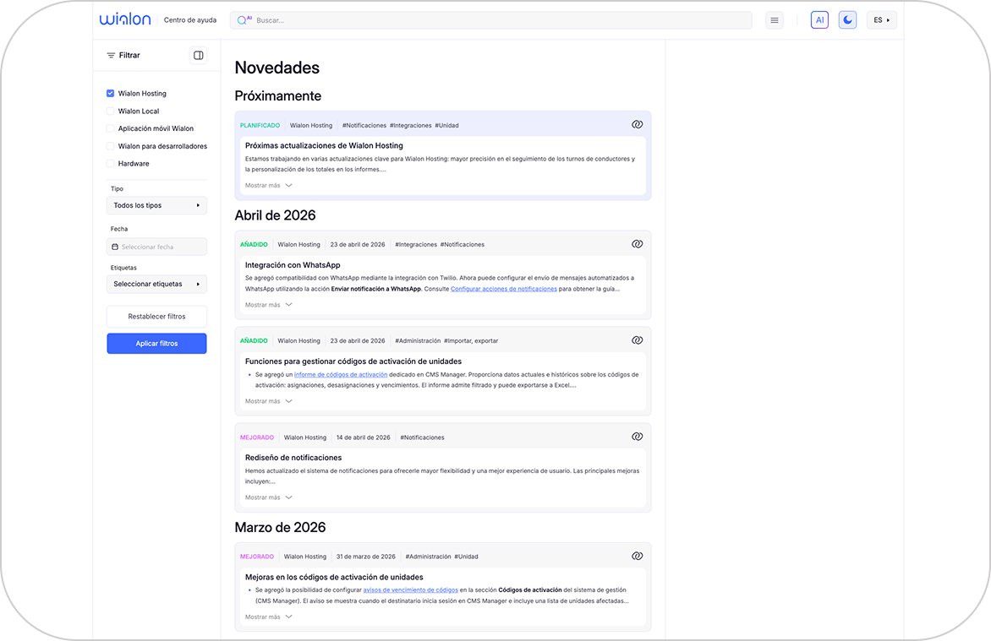Uncheck the Wialon Hosting checkbox
Viewport: 991px width, 641px height.
(111, 94)
